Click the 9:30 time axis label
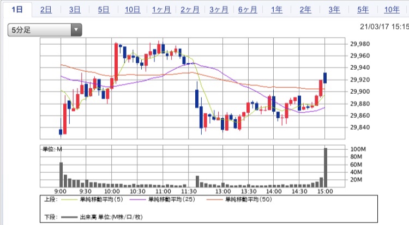The image size is (409, 225). 85,191
